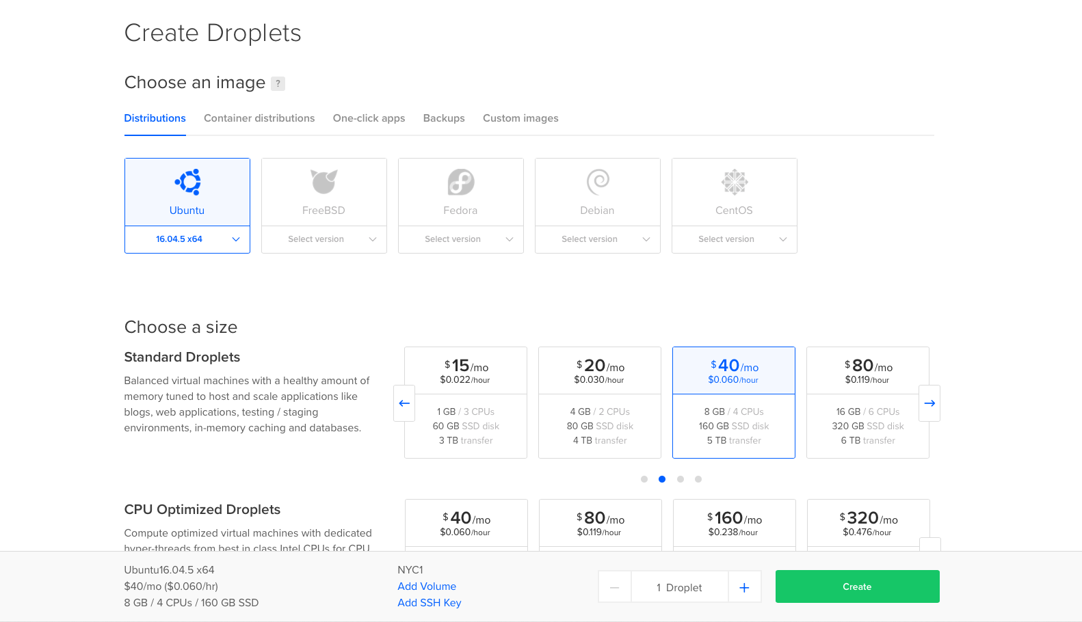
Task: Select the $20/mo standard droplet plan
Action: (600, 402)
